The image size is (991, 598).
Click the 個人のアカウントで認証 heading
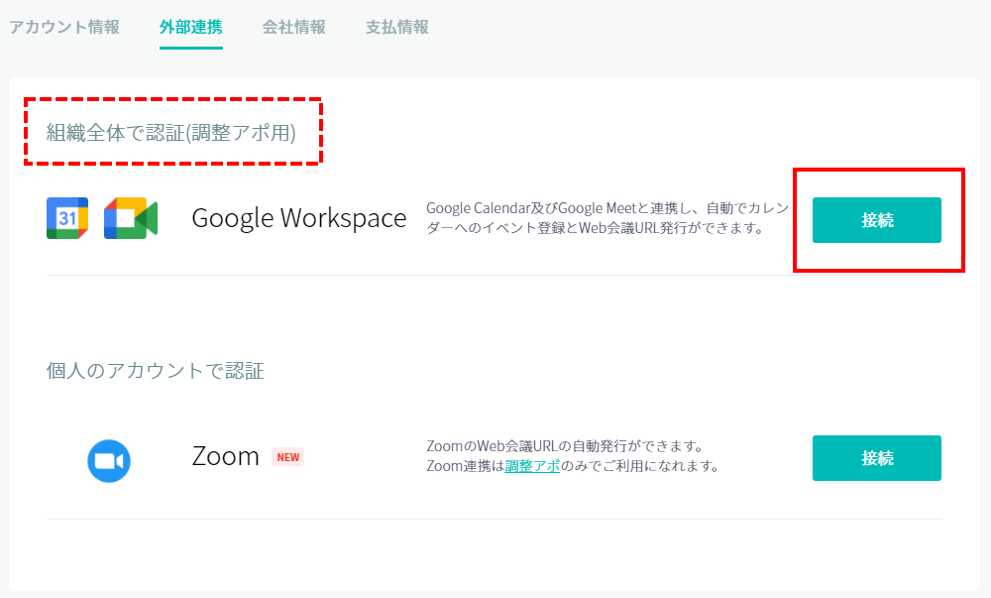coord(156,371)
